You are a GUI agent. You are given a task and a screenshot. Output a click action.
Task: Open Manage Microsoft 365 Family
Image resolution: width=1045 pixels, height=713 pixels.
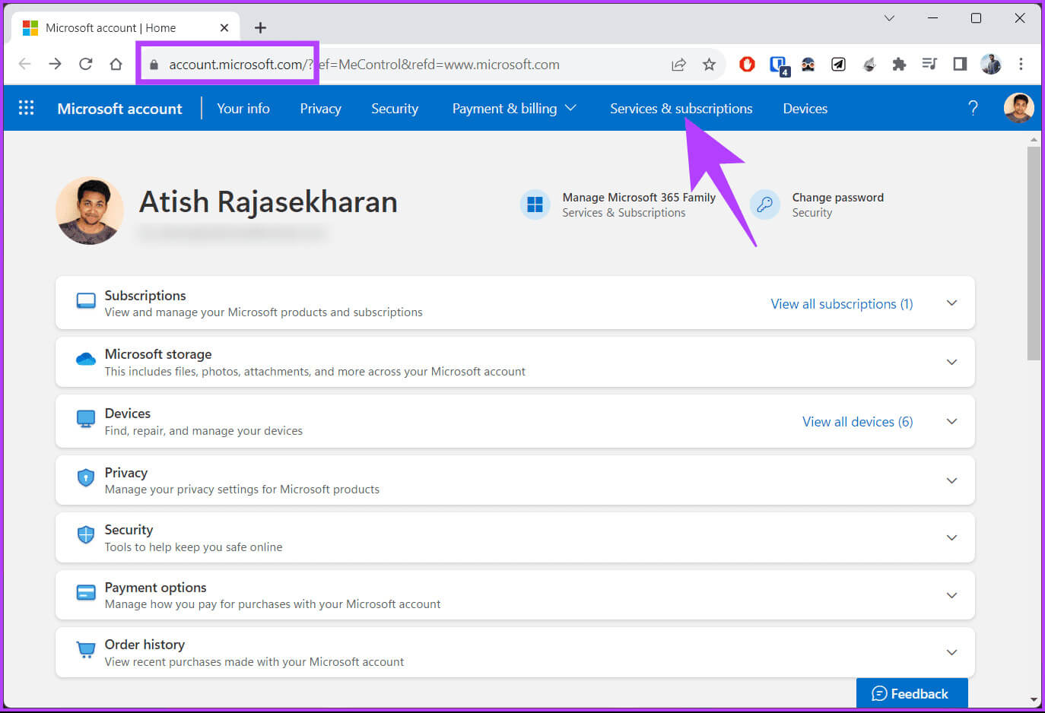pyautogui.click(x=639, y=197)
